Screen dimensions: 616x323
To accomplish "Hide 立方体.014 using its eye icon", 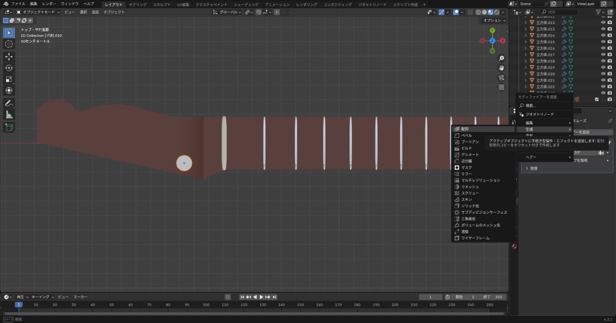I will (x=603, y=35).
